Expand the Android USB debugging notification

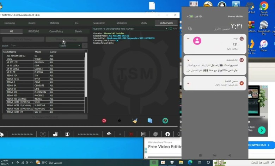click(x=188, y=60)
